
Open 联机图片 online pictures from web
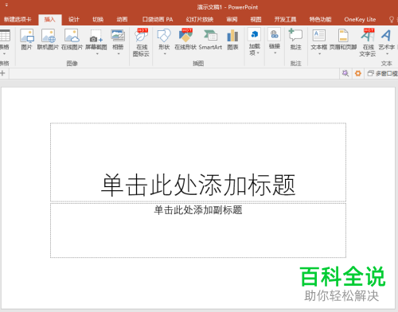tap(49, 36)
